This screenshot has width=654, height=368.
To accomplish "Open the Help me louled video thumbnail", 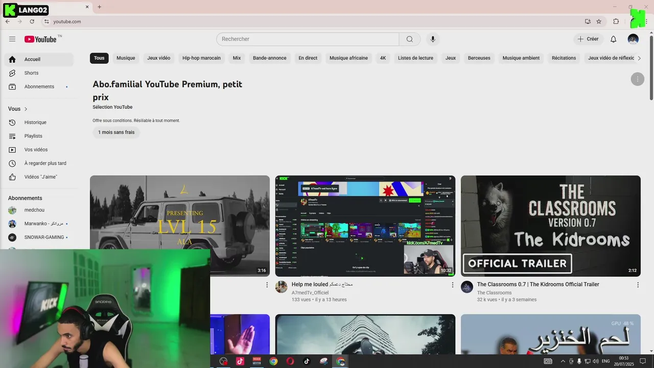I will point(365,226).
